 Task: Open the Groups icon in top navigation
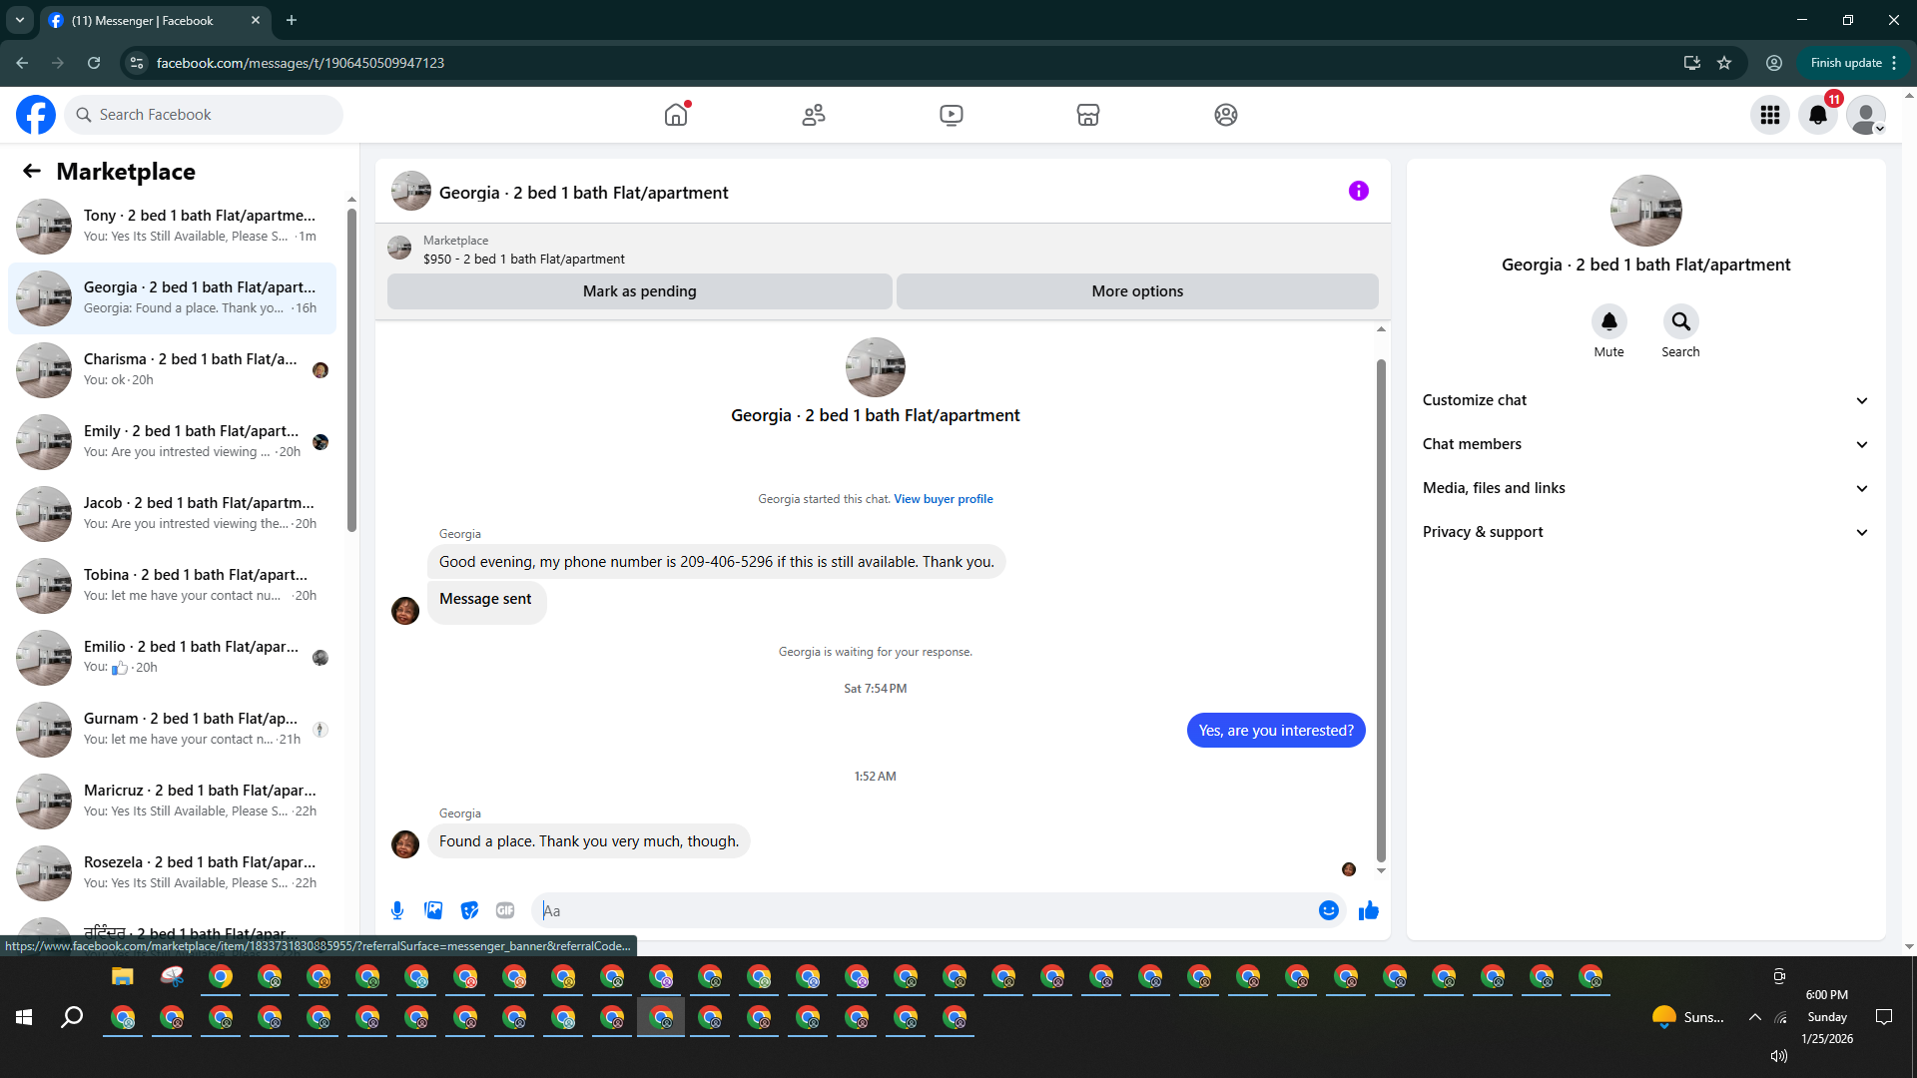1226,115
